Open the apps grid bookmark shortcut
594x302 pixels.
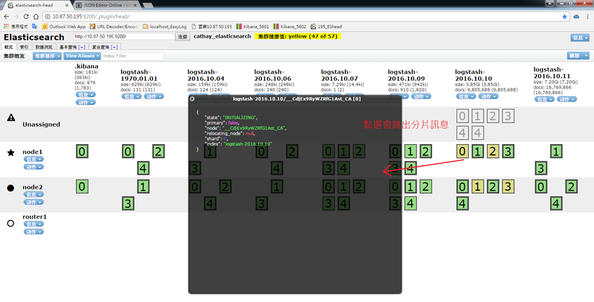(16, 26)
